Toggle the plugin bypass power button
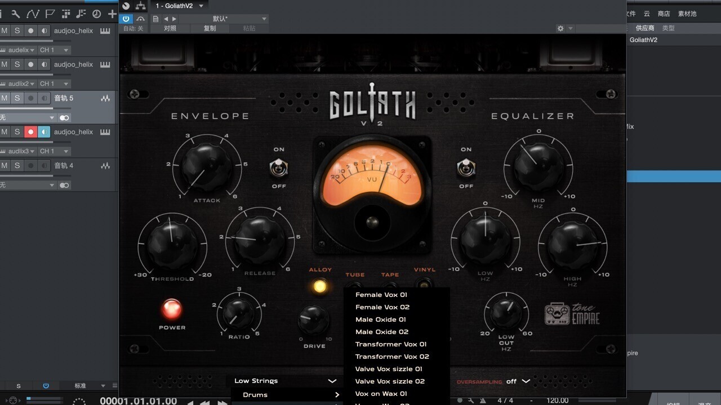 point(126,19)
